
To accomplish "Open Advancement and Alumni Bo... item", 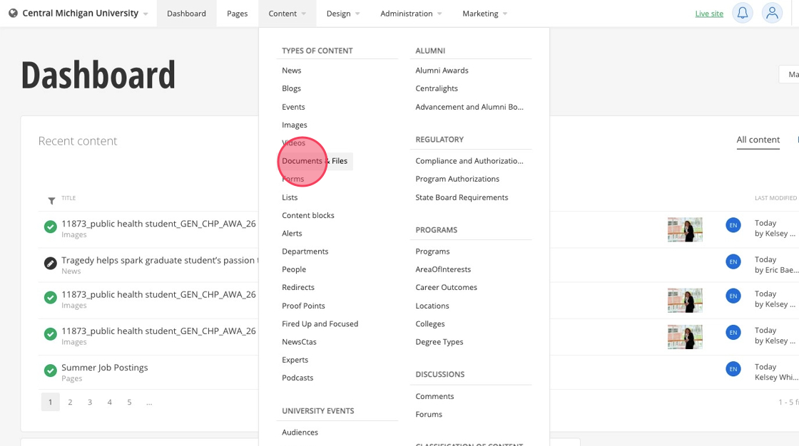I will click(x=469, y=107).
